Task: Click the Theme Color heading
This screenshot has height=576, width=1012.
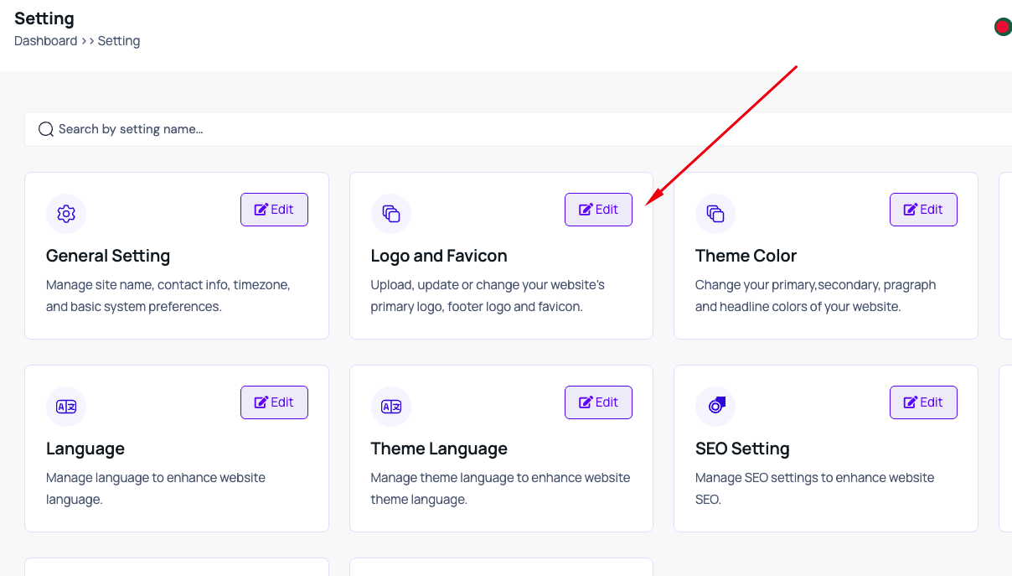Action: point(746,256)
